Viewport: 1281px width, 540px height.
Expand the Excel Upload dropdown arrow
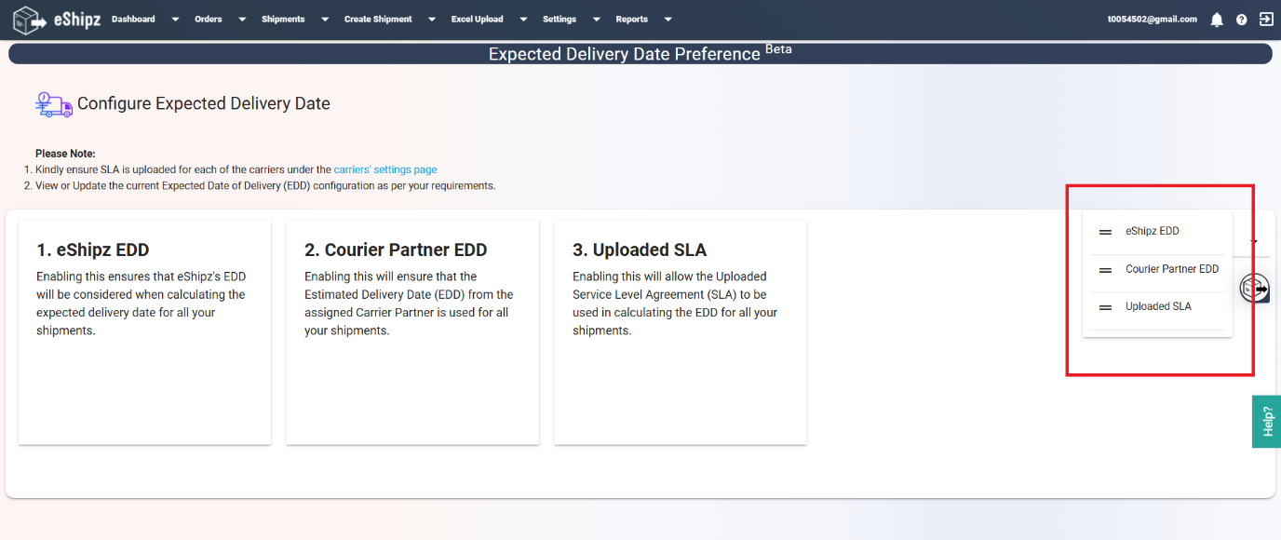[523, 20]
